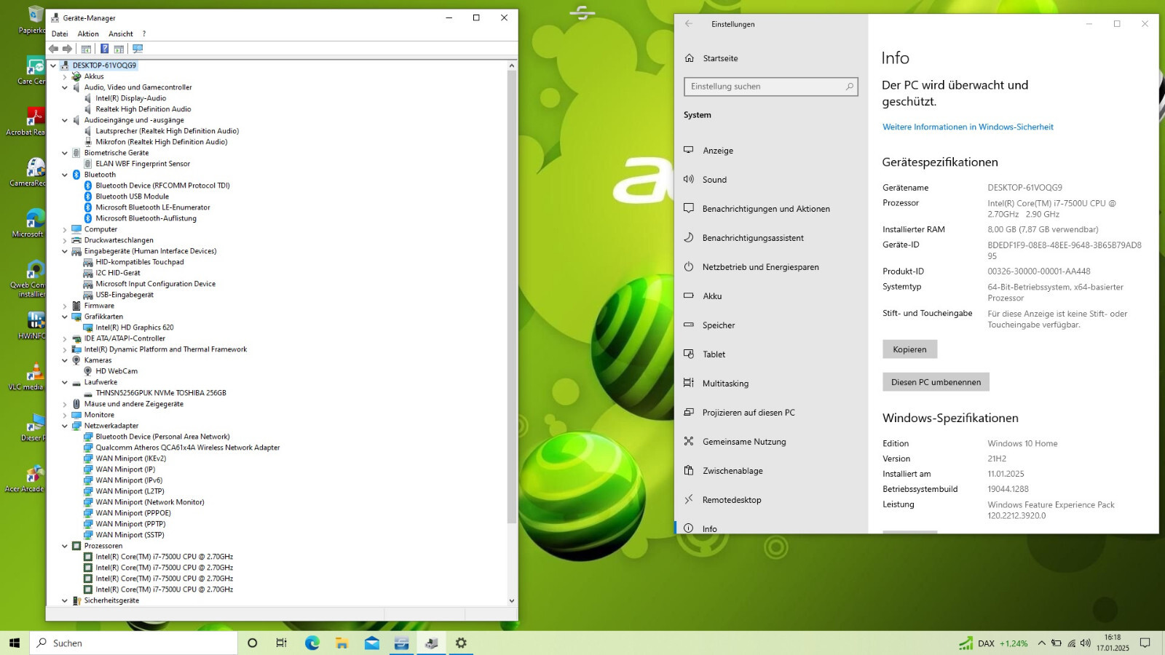Viewport: 1165px width, 655px height.
Task: Open File Explorer from the taskbar
Action: click(342, 643)
